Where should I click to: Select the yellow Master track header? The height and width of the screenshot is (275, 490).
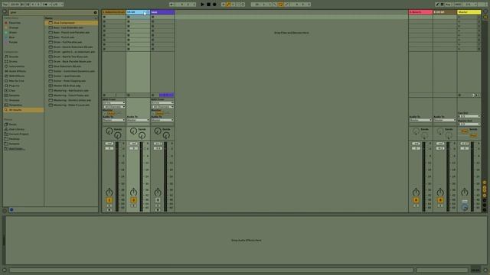(469, 12)
